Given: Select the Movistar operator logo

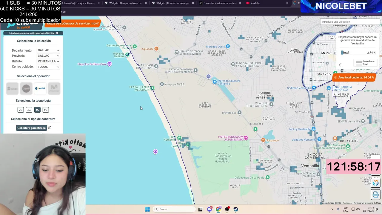Looking at the screenshot, I should (x=54, y=88).
